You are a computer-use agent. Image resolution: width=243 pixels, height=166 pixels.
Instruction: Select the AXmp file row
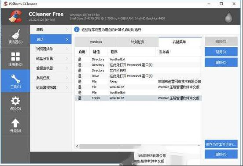tap(138, 81)
